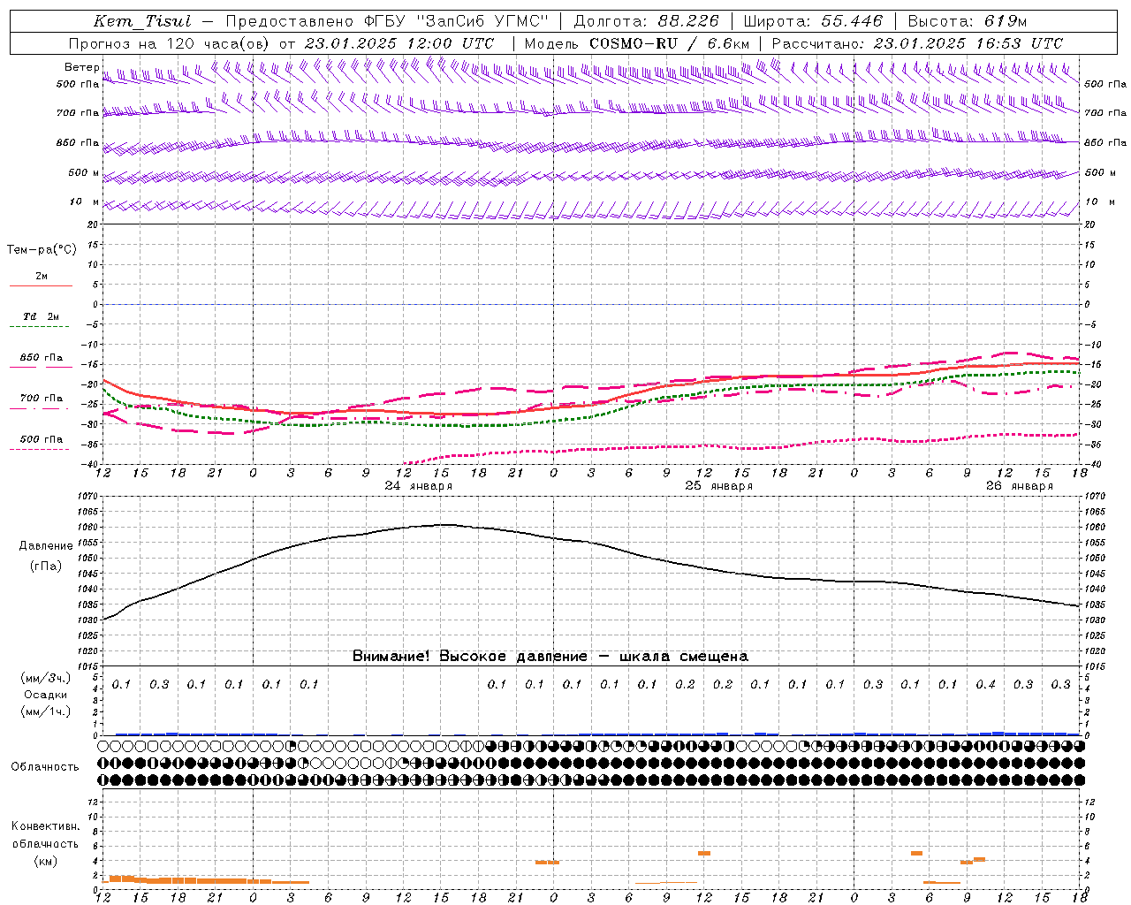The height and width of the screenshot is (905, 1131).
Task: Click the latitude value Широта: 55.446
Action: tap(814, 21)
